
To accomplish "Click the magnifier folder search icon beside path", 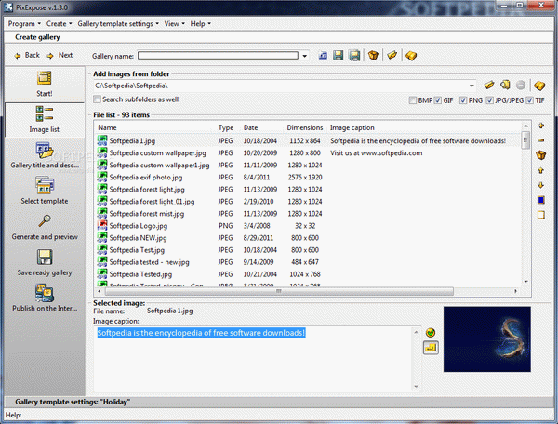I will (505, 85).
